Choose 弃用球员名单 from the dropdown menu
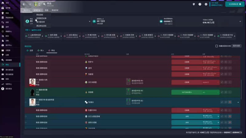 click(42, 18)
